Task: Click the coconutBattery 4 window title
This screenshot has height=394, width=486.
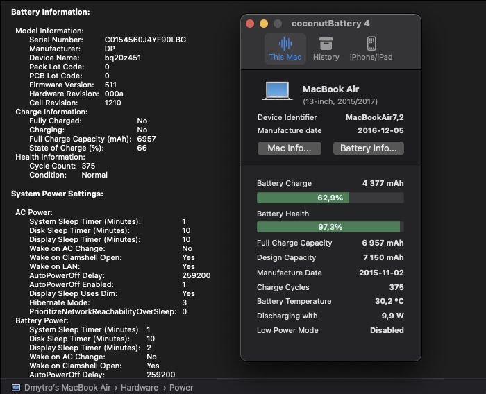Action: point(330,24)
